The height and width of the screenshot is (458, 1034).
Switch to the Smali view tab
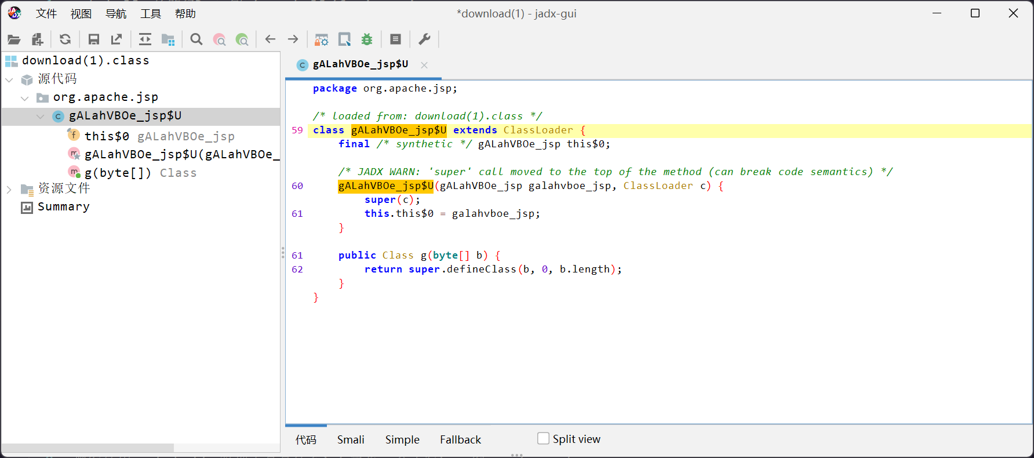351,439
